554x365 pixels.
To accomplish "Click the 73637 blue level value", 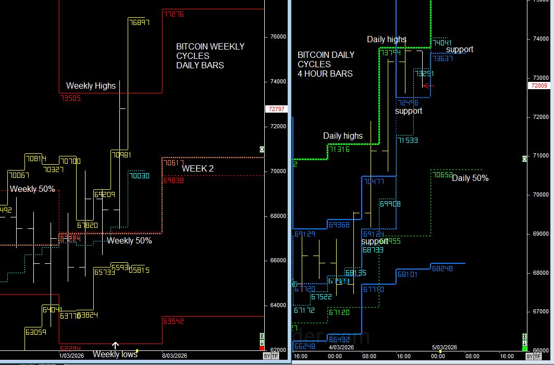I will [x=442, y=58].
